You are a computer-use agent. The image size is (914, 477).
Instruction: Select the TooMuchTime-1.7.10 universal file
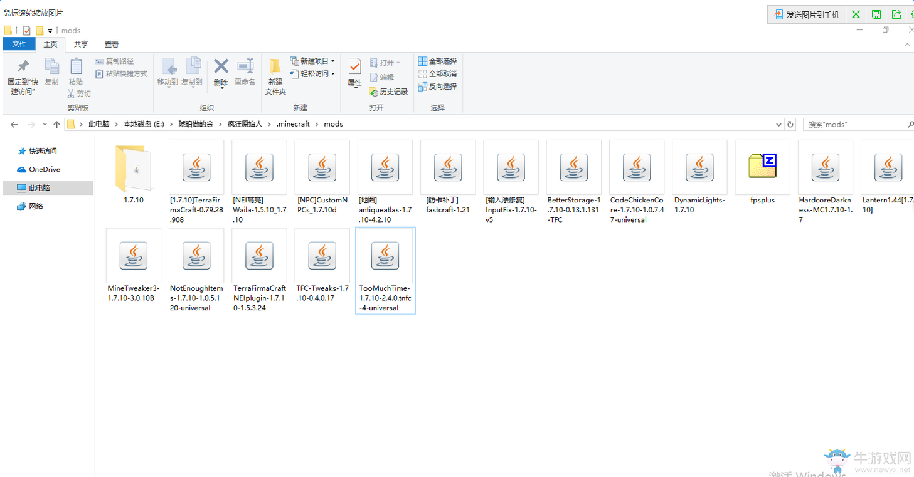[x=385, y=270]
